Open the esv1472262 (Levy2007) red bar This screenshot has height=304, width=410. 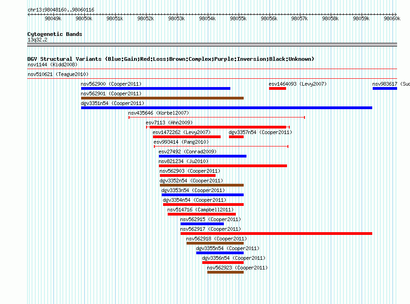pos(187,137)
